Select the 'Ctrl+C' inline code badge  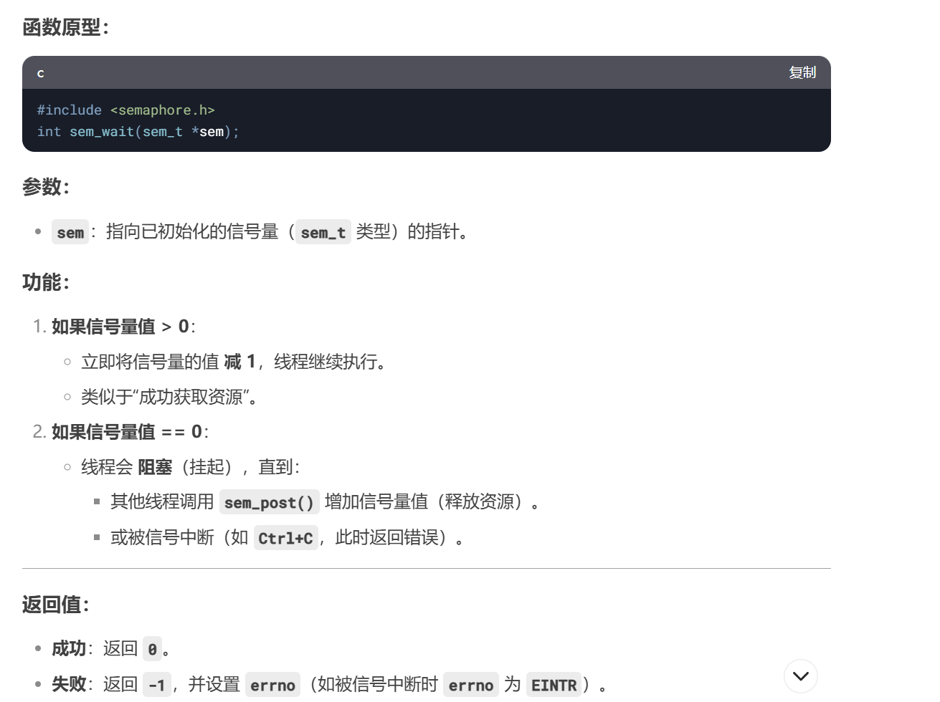click(x=286, y=537)
